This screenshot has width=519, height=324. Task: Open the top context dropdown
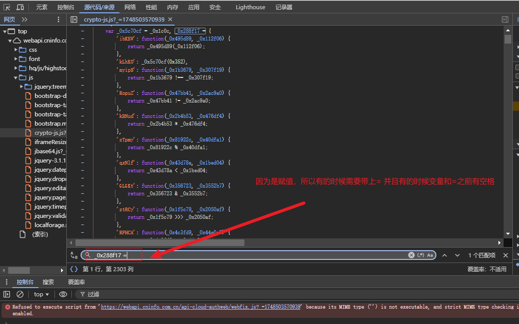[42, 294]
